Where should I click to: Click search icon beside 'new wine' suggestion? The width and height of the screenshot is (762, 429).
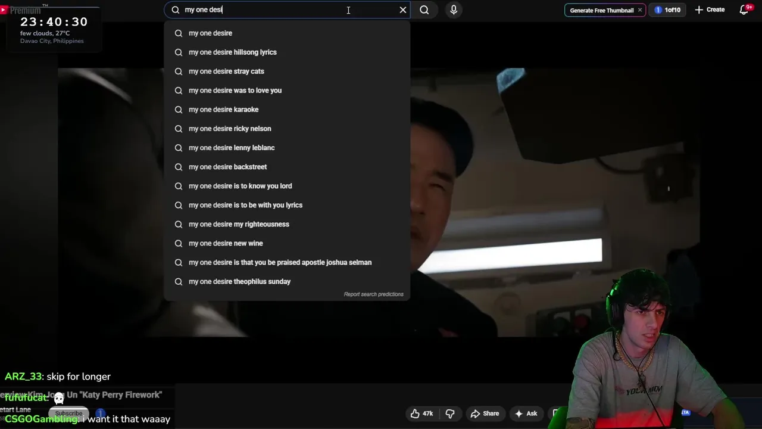coord(179,243)
